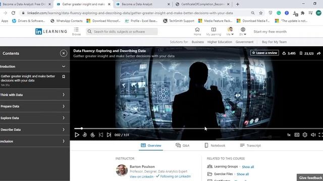Show all Exercise Files

point(243,174)
